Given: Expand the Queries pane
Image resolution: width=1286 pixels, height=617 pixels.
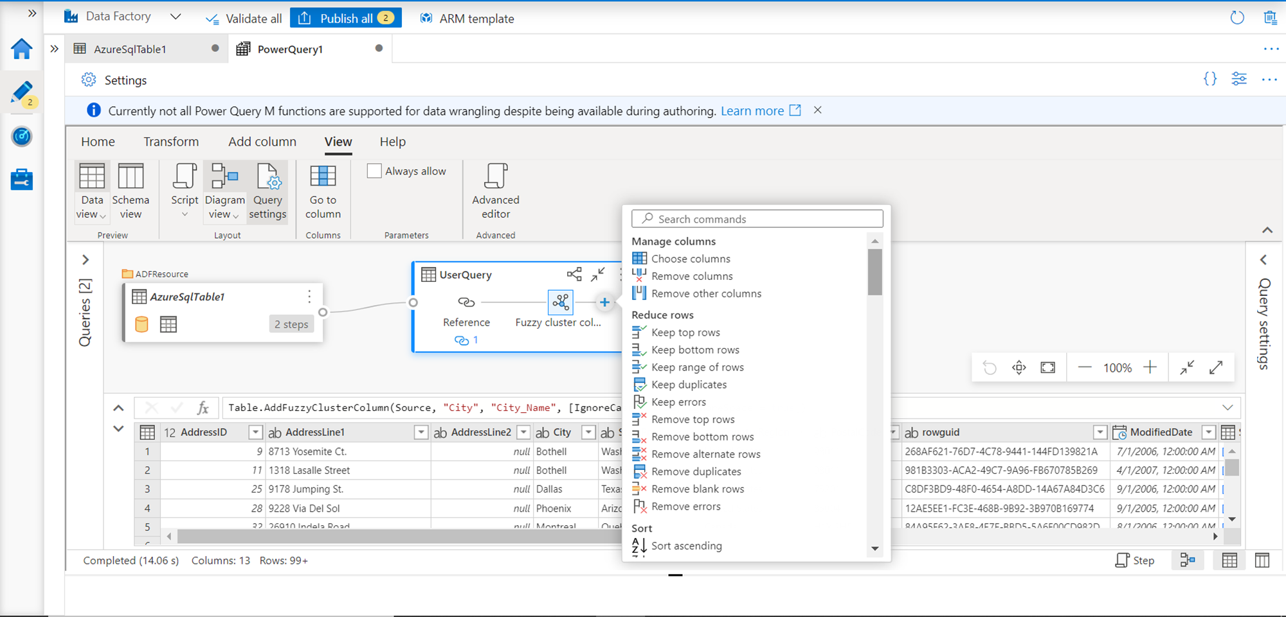Looking at the screenshot, I should tap(86, 260).
